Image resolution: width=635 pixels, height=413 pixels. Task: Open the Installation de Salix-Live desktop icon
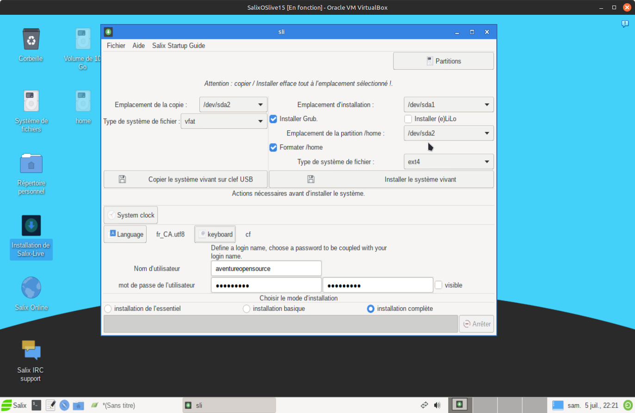pyautogui.click(x=31, y=226)
